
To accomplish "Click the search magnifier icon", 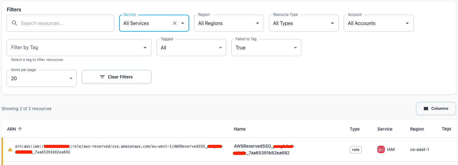I will 14,23.
